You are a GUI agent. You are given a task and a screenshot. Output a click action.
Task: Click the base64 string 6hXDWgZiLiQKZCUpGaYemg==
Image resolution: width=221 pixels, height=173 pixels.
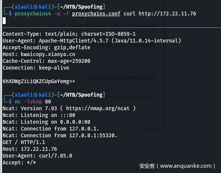39,81
